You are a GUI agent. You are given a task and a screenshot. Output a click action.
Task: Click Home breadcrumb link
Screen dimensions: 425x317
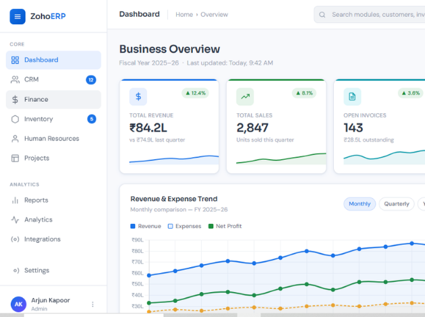(184, 15)
